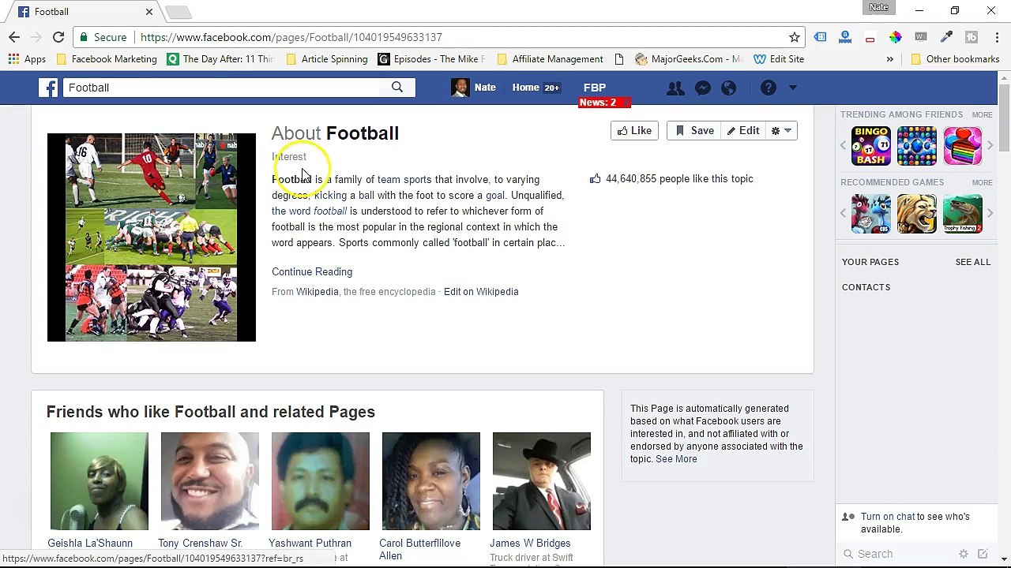1011x568 pixels.
Task: Click Turn on chat link
Action: 888,517
